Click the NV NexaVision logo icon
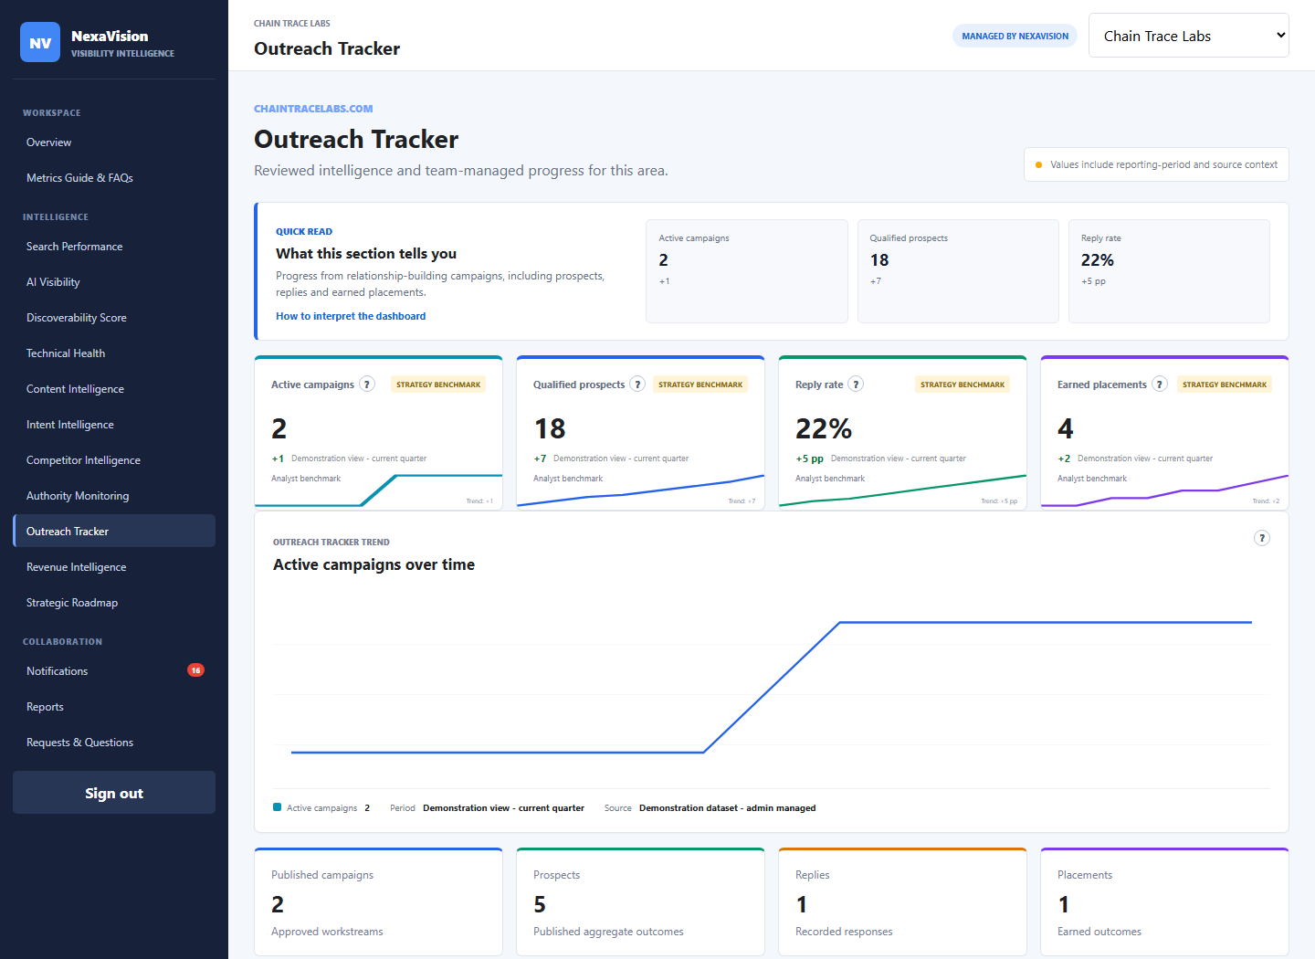 40,42
